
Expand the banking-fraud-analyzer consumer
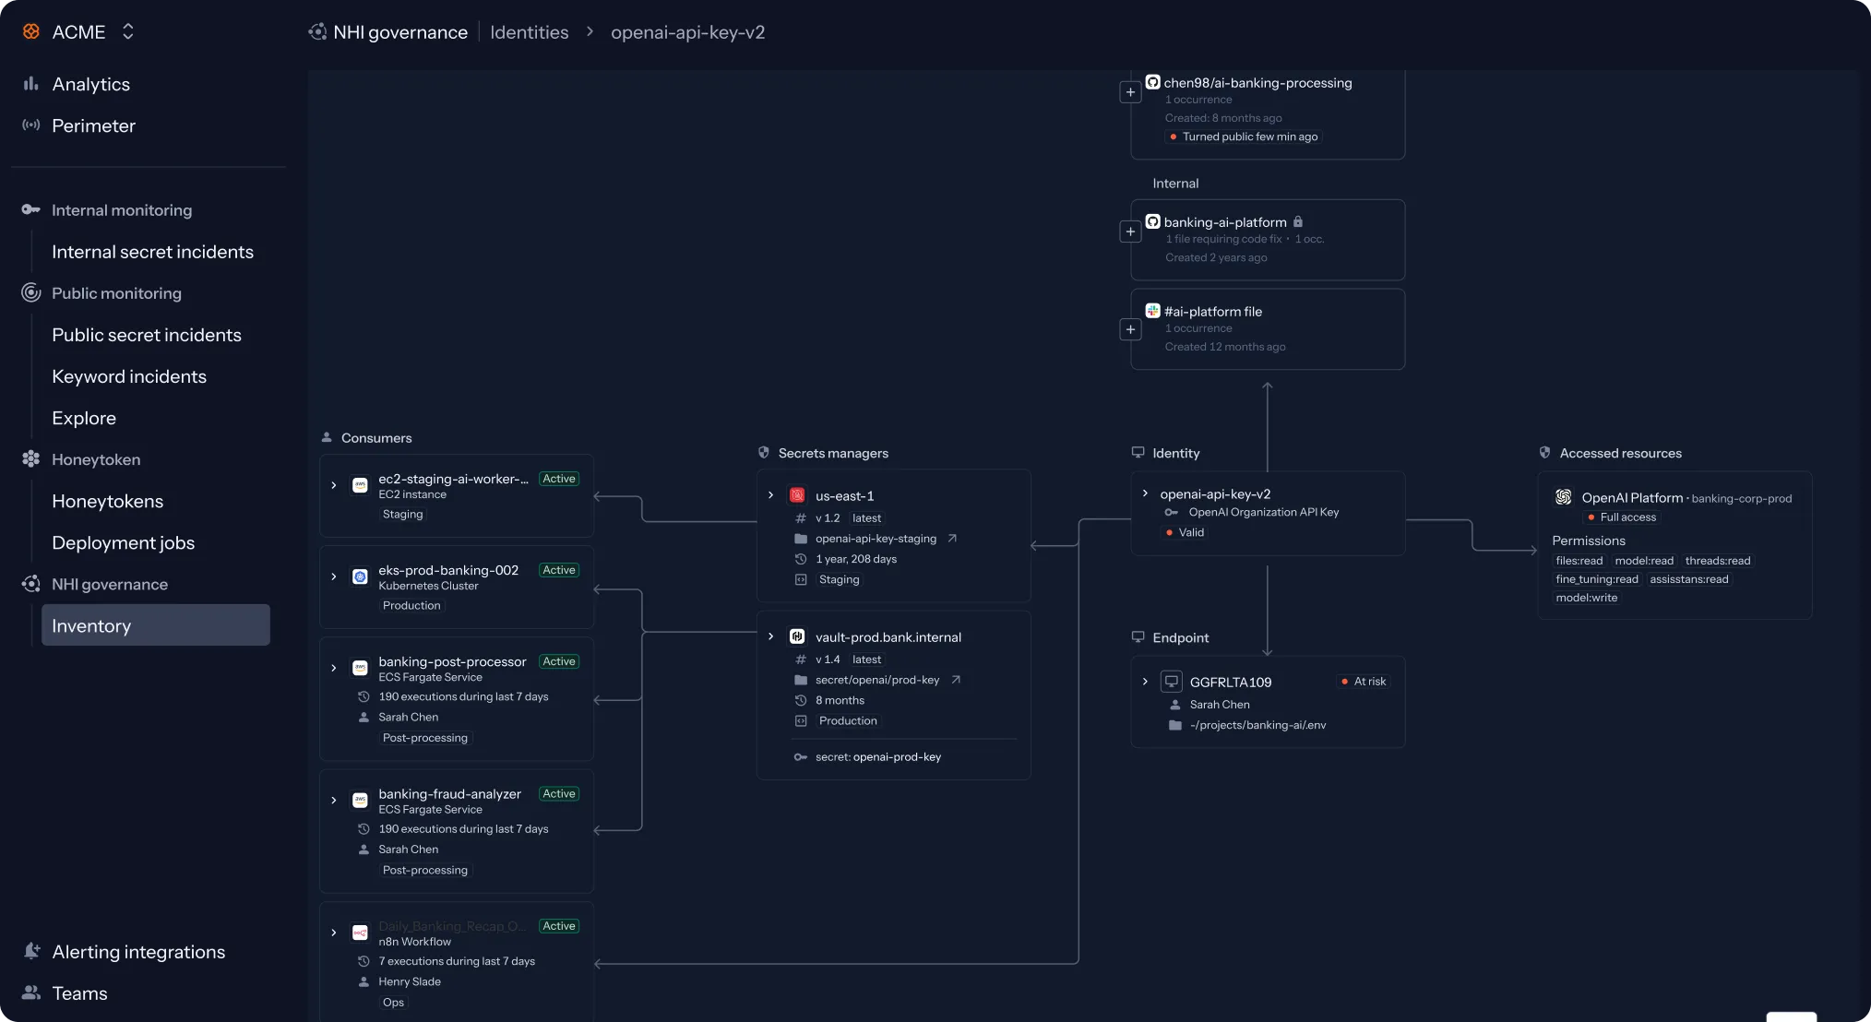[x=334, y=800]
